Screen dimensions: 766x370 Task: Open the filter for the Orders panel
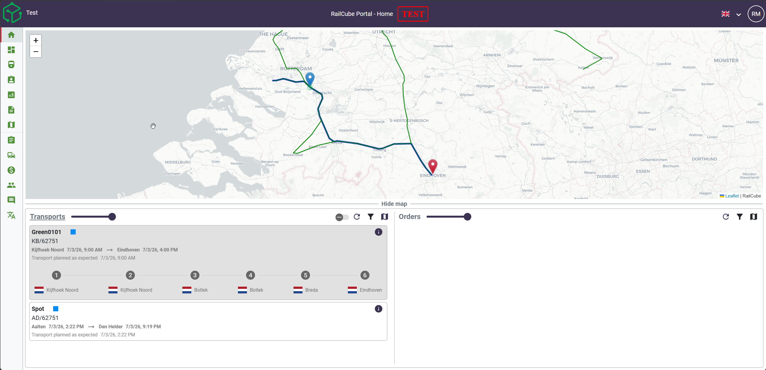(x=740, y=217)
